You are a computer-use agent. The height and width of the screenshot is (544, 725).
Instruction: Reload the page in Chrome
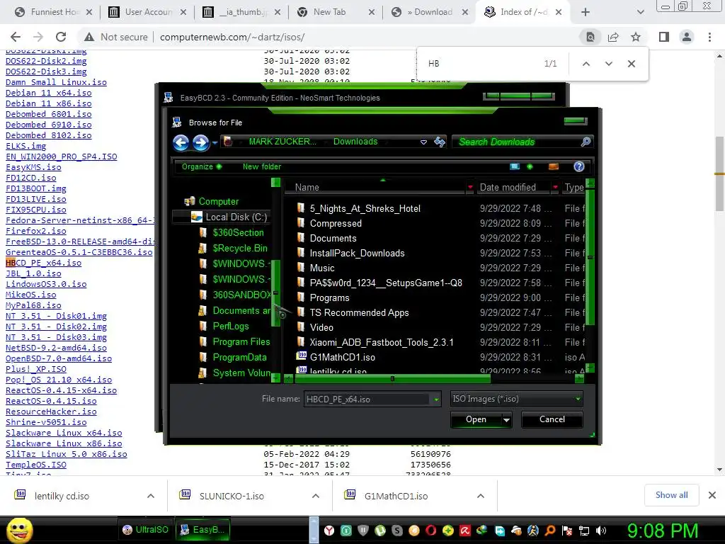(x=61, y=37)
